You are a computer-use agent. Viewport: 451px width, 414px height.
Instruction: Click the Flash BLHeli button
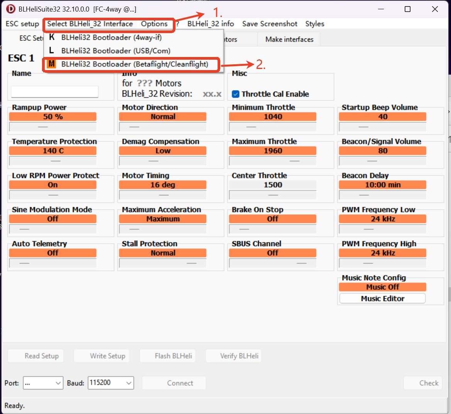pos(168,356)
